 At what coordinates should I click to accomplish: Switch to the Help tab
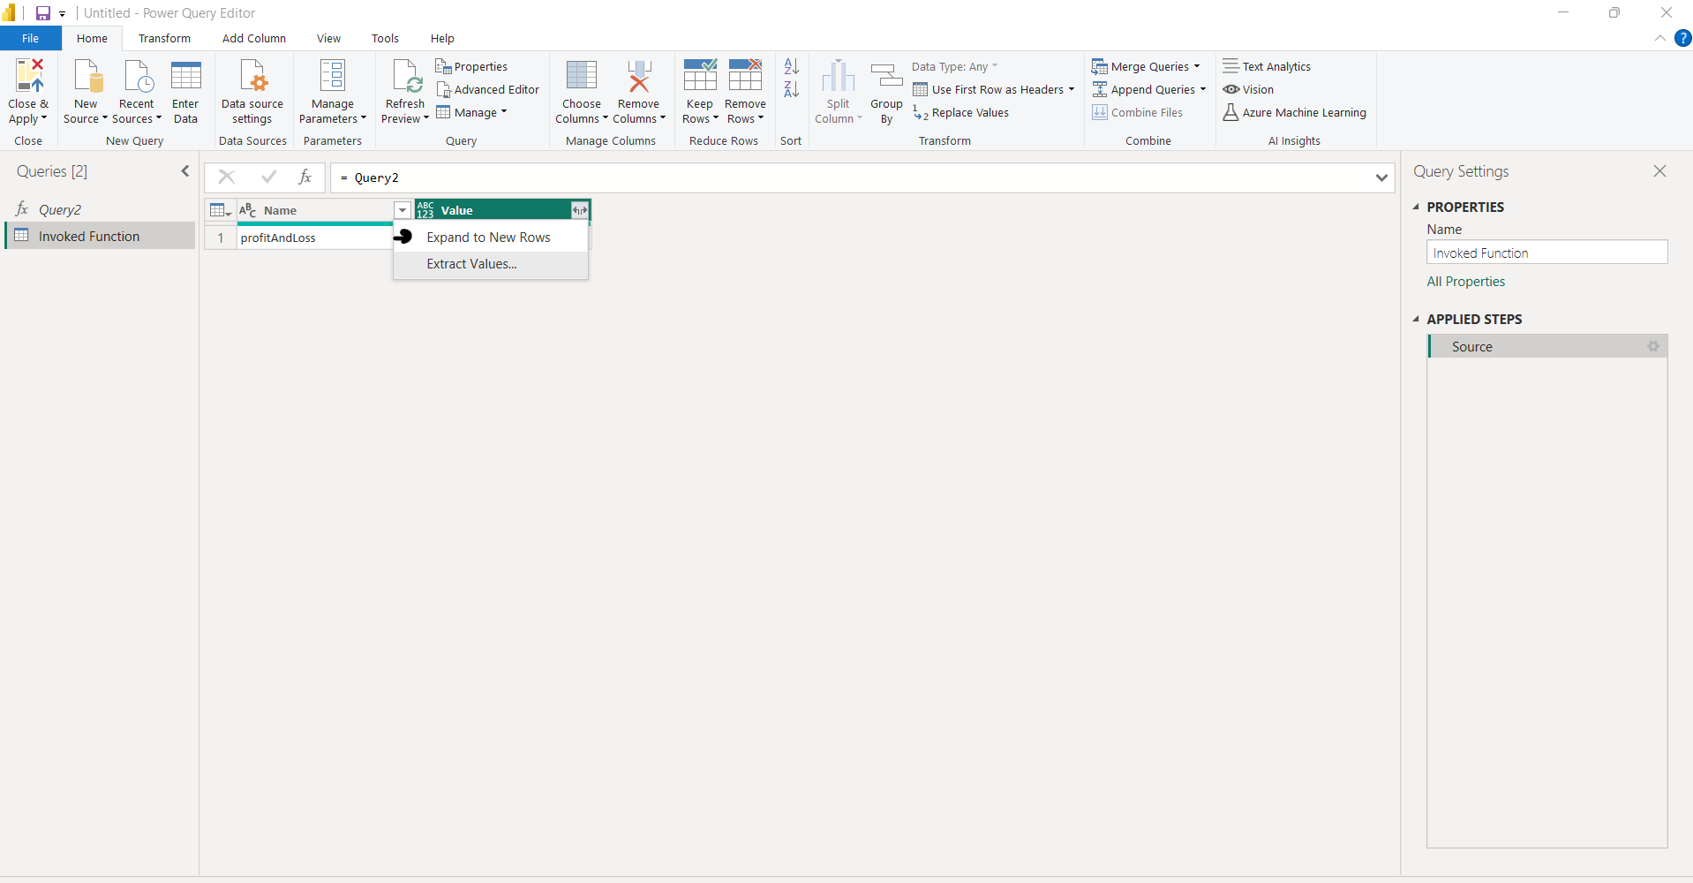pyautogui.click(x=442, y=38)
